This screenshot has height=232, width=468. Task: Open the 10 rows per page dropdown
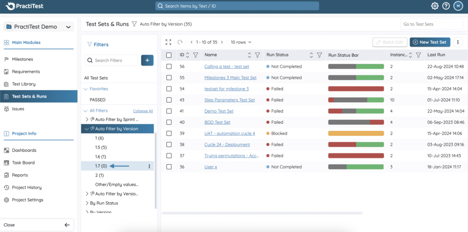(x=241, y=42)
